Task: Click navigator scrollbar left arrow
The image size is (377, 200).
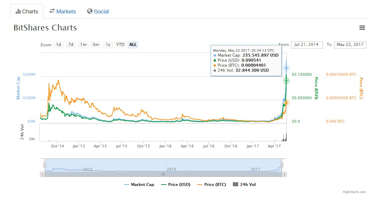Action: [43, 175]
